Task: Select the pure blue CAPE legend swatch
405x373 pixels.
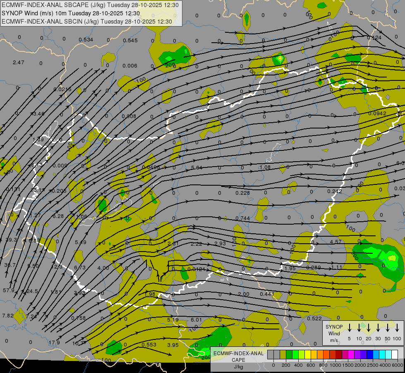Action: coord(370,354)
